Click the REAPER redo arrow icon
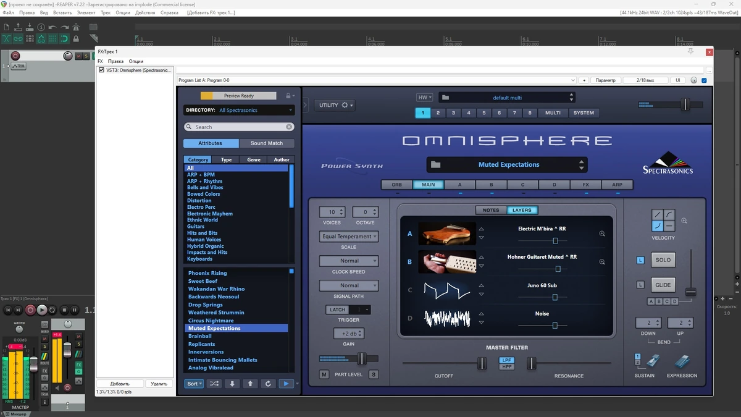The image size is (741, 417). click(x=64, y=27)
